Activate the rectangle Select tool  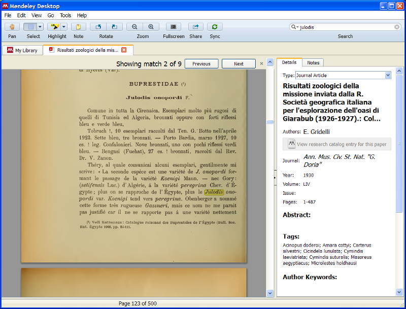pos(30,27)
